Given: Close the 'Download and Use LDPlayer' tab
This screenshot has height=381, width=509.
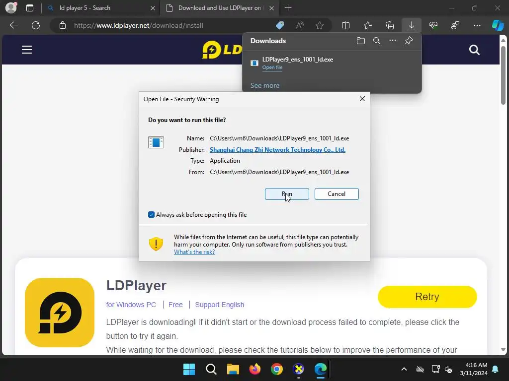Looking at the screenshot, I should pyautogui.click(x=272, y=8).
